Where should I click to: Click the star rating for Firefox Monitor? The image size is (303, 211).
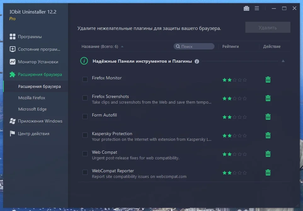point(235,80)
